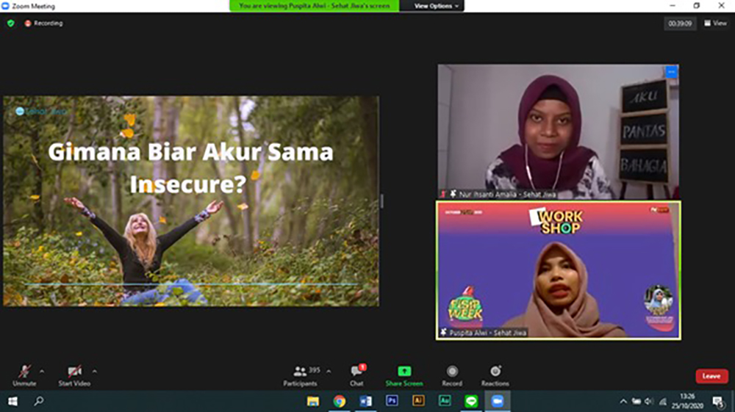This screenshot has height=412, width=735.
Task: Click the green encryption shield icon
Action: pos(10,24)
